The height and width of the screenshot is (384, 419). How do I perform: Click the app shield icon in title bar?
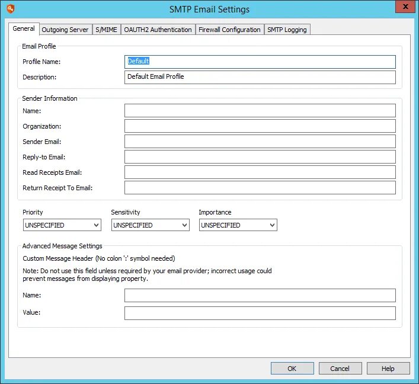[x=11, y=9]
